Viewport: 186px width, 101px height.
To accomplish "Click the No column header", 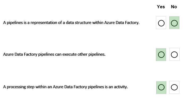I will pos(174,7).
